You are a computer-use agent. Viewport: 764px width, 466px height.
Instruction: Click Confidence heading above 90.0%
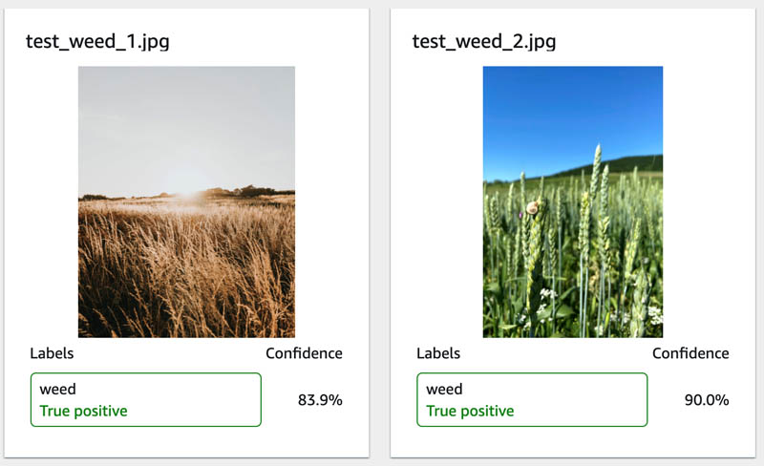[x=690, y=353]
